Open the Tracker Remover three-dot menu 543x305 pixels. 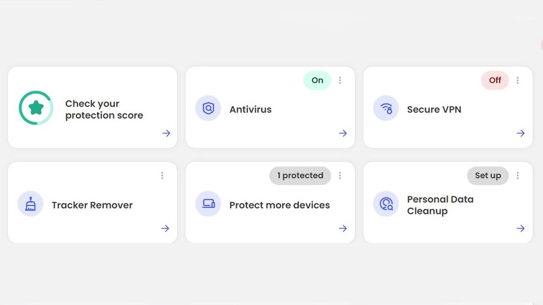point(162,176)
